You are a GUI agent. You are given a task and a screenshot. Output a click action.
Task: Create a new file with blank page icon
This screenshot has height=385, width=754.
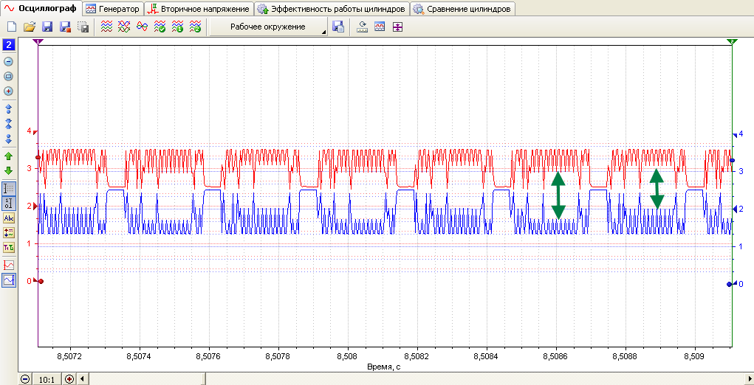12,27
